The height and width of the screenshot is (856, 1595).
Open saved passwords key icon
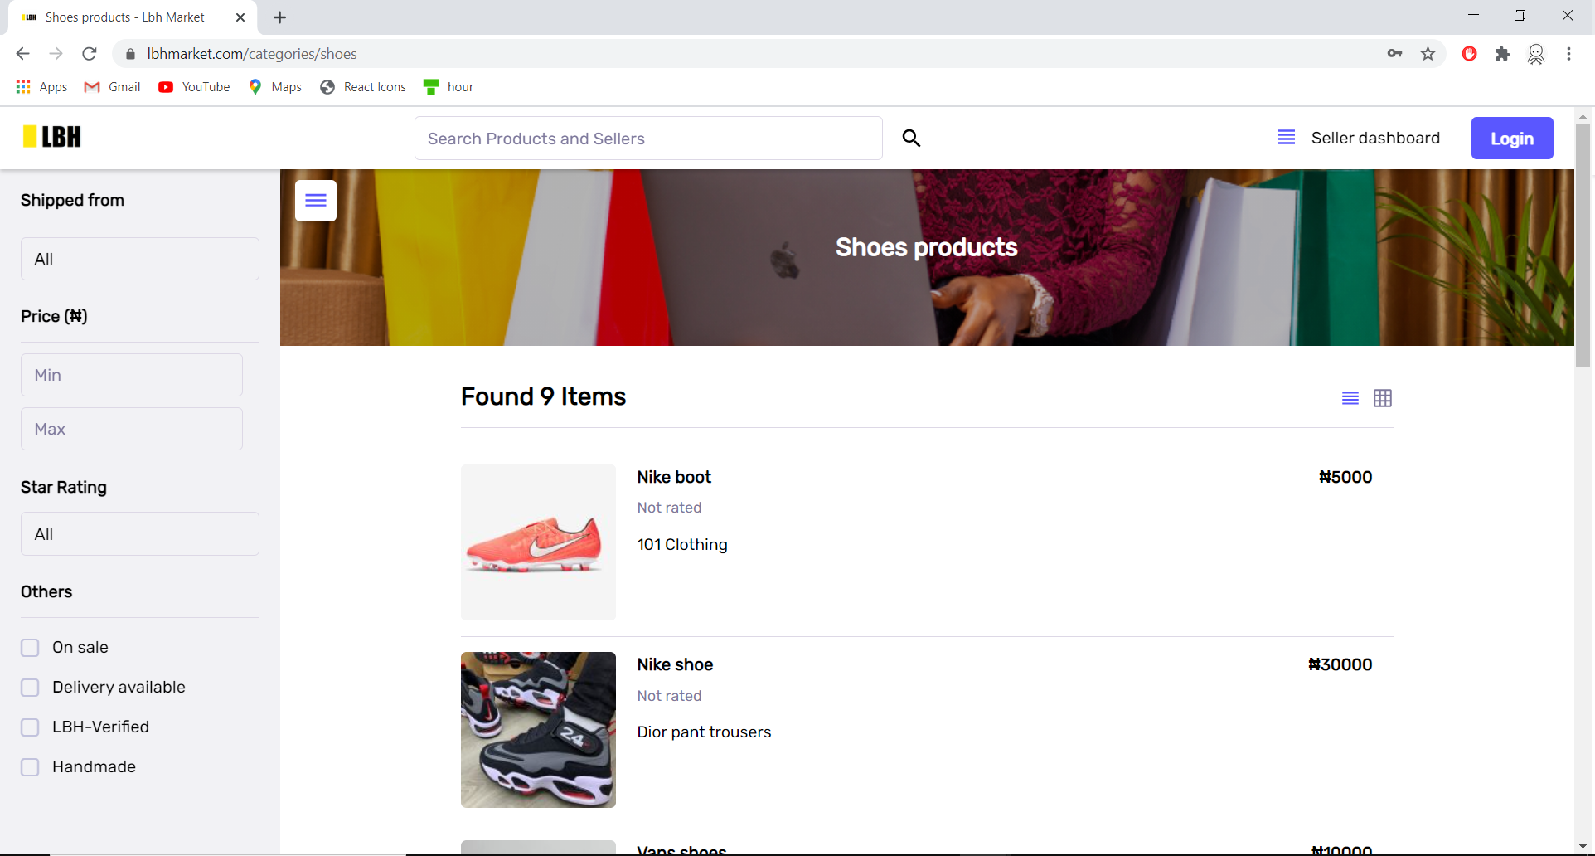point(1394,54)
